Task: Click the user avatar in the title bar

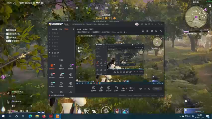Action: click(137, 24)
